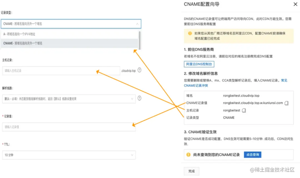Select A- 将域名指向一个IPV4地址 option
The height and width of the screenshot is (178, 300).
click(69, 34)
